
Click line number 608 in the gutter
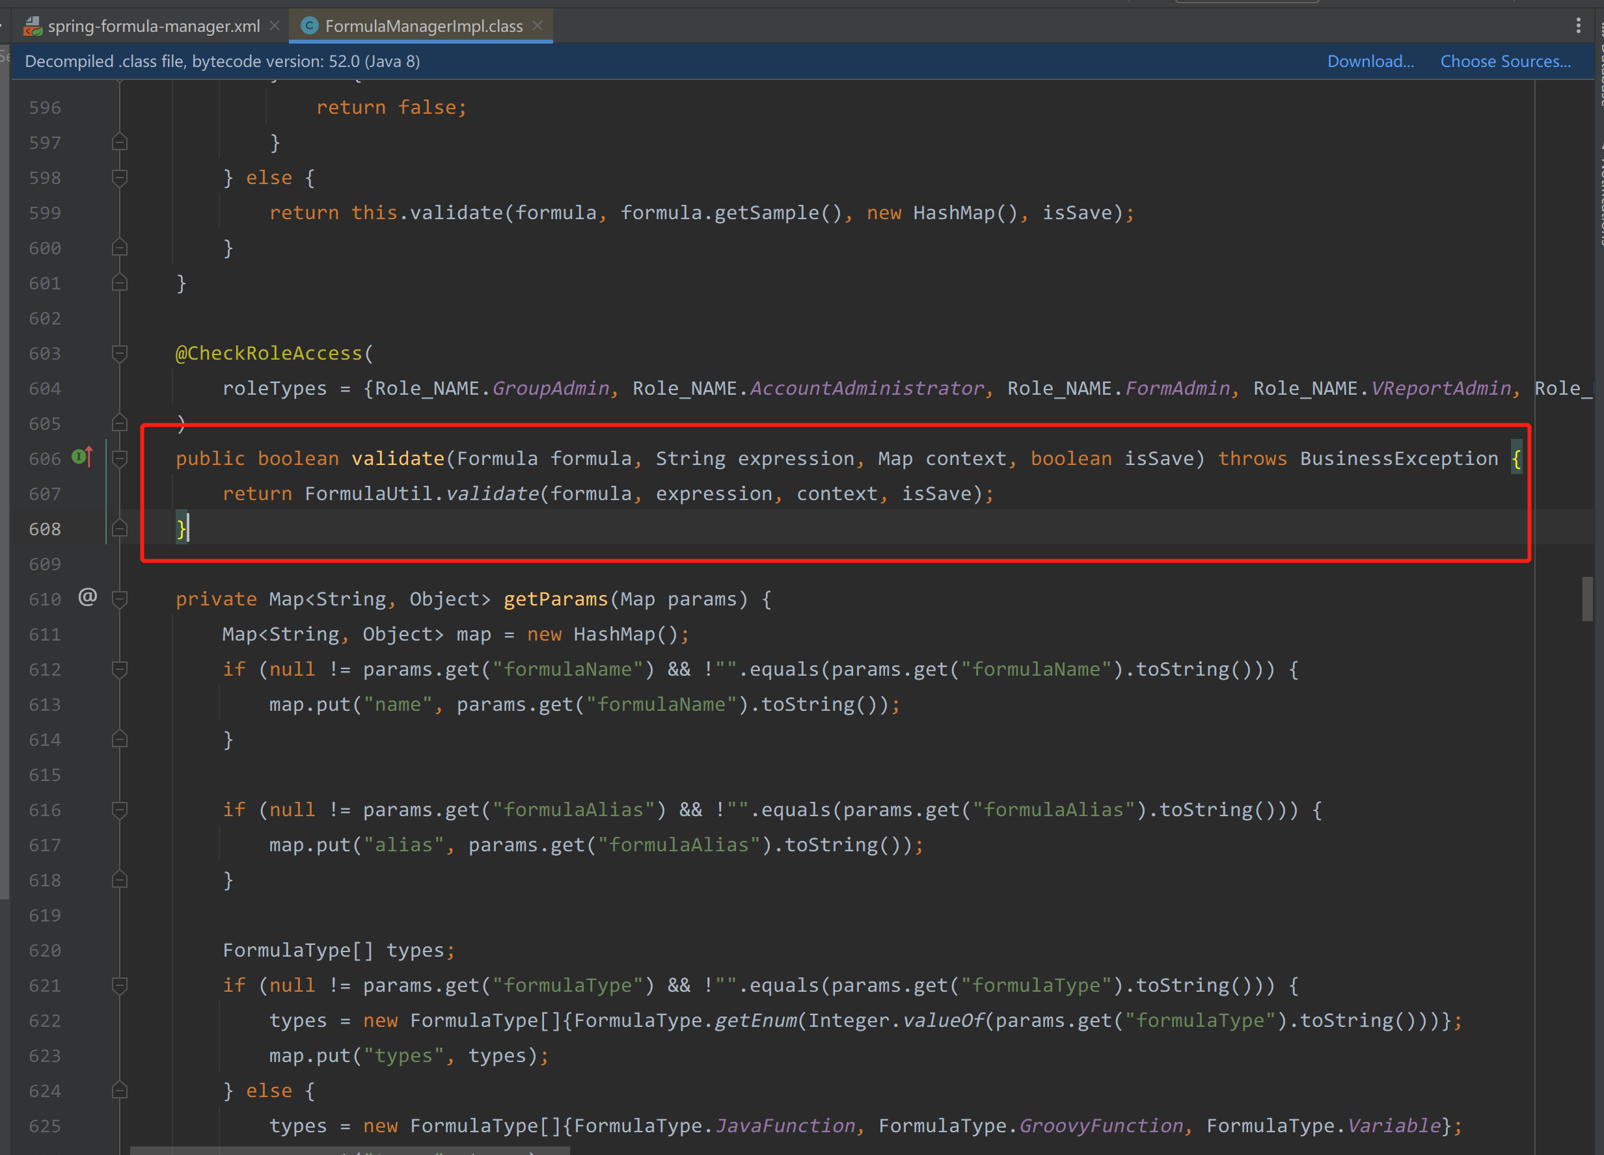(44, 529)
